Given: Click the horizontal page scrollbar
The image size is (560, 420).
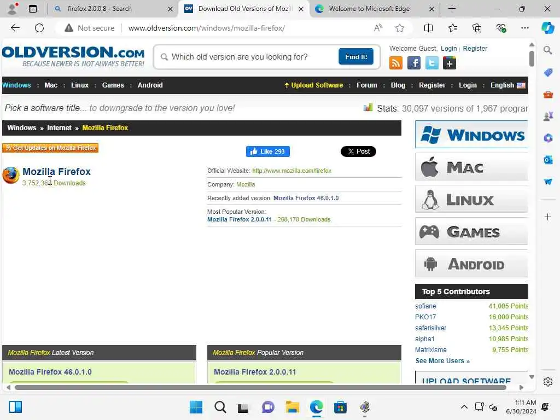Looking at the screenshot, I should pos(260,388).
